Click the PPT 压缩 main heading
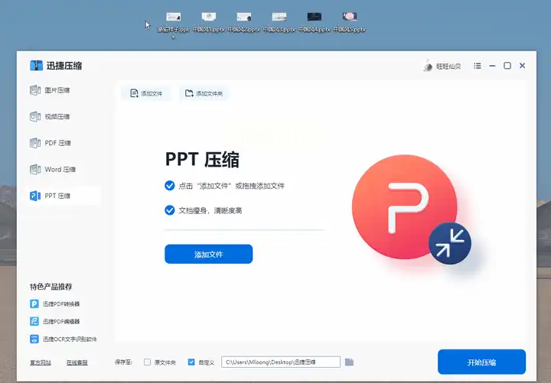Image resolution: width=551 pixels, height=383 pixels. pos(202,159)
